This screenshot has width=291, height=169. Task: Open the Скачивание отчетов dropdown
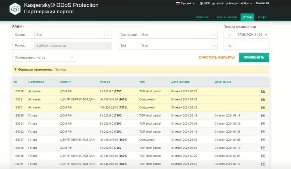[x=44, y=57]
